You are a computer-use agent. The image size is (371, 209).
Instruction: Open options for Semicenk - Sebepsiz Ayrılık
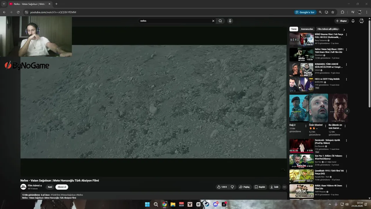[346, 140]
